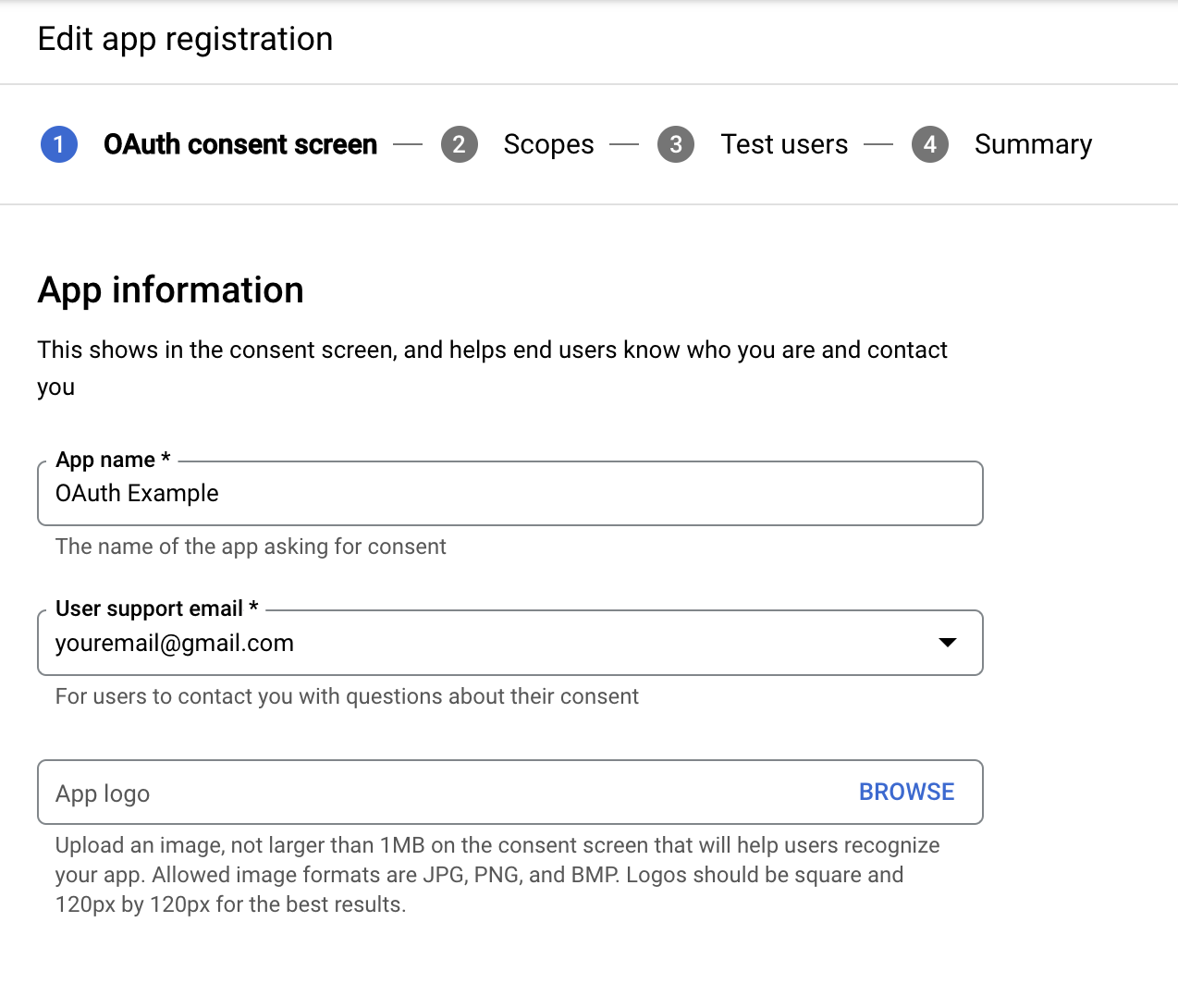Switch to the Scopes step
Screen dimensions: 1178x1008
coord(548,144)
